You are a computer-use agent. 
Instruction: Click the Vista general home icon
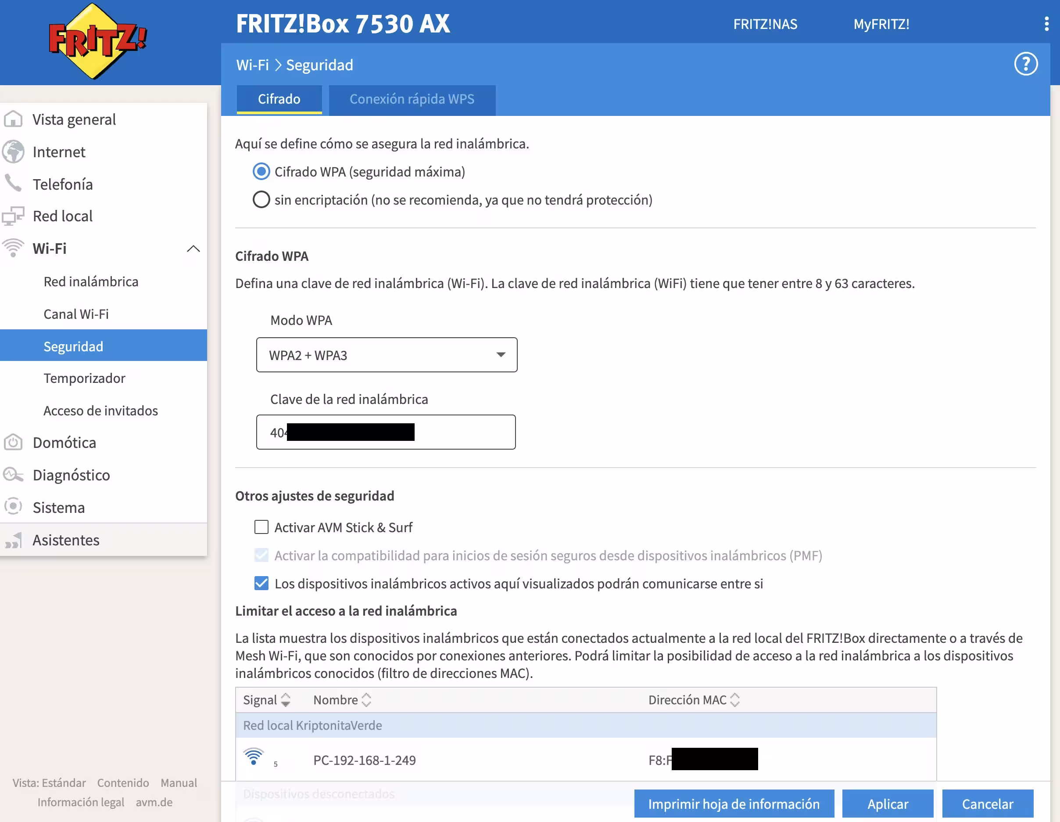(13, 119)
